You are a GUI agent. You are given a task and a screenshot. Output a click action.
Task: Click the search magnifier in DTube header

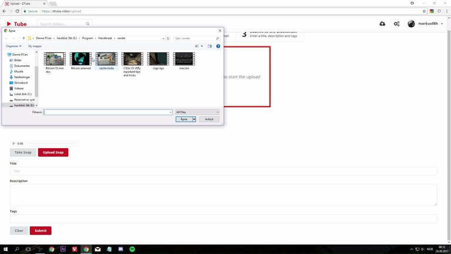click(x=87, y=24)
